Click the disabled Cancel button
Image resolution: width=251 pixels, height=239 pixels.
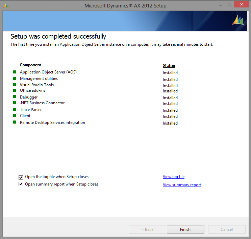(x=227, y=230)
